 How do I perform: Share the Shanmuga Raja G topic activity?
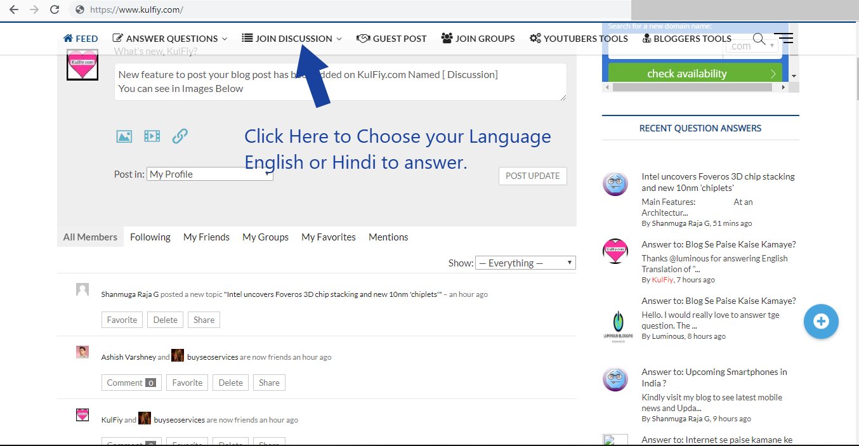coord(204,320)
